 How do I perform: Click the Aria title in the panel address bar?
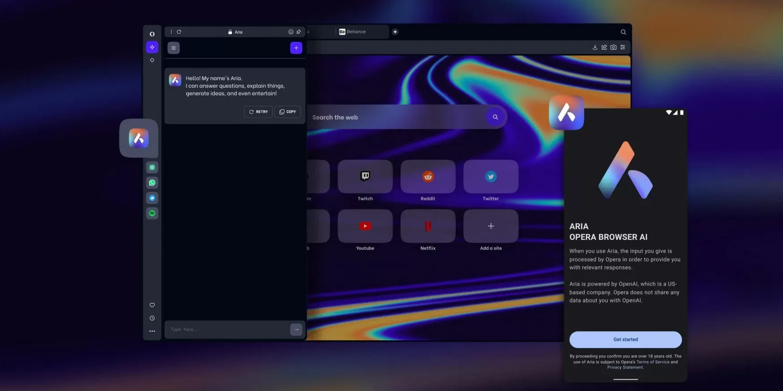[238, 32]
